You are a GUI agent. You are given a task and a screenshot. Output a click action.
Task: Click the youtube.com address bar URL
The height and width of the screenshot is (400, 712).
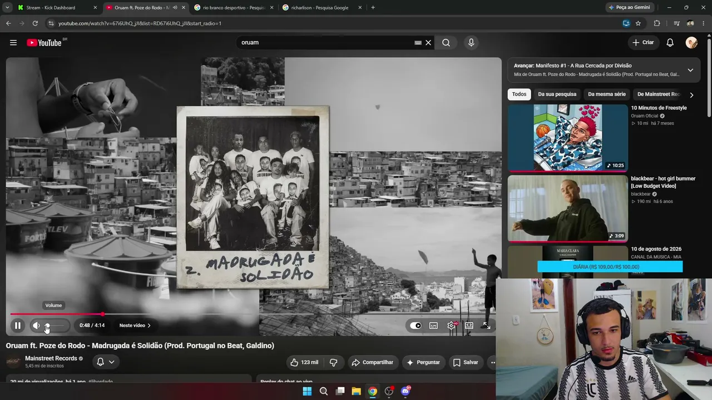[140, 23]
